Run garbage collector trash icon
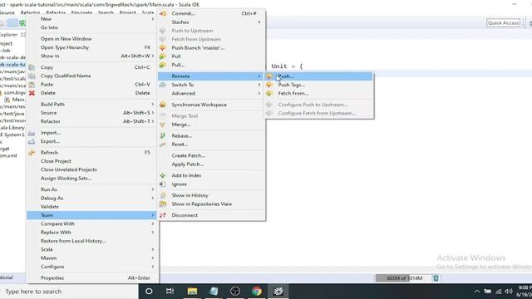The height and width of the screenshot is (299, 532). point(436,278)
